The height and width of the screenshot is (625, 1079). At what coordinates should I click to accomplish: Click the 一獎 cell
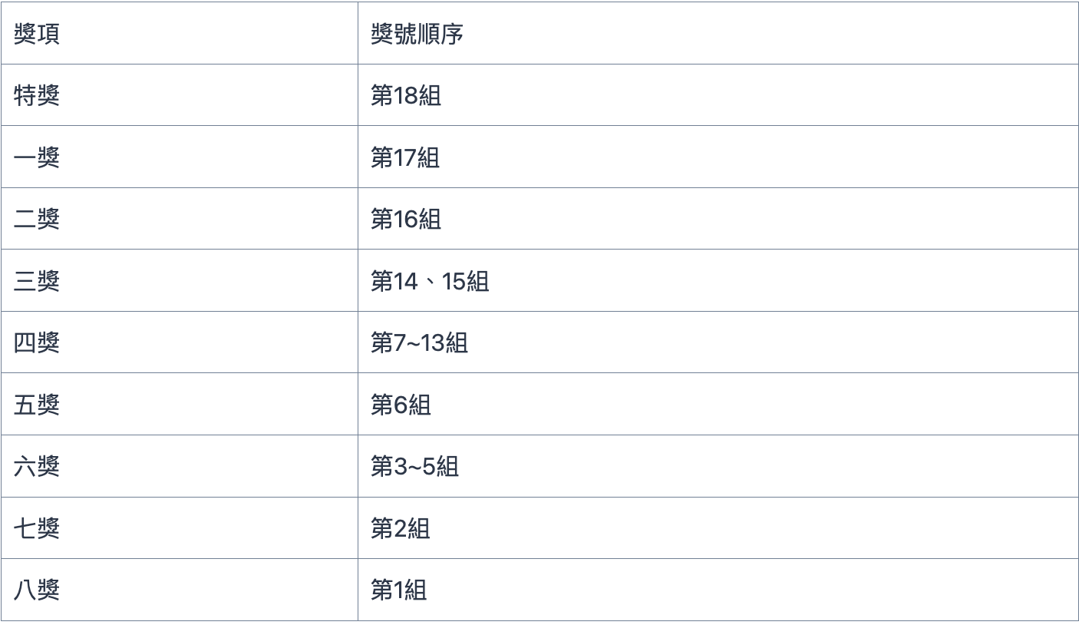pyautogui.click(x=179, y=157)
